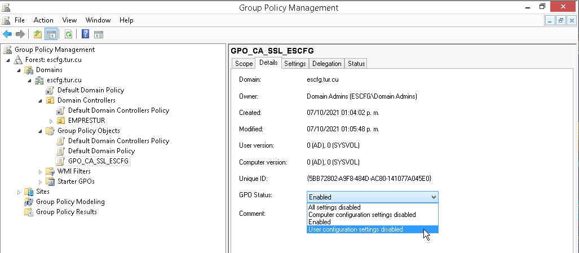Click the Back arrow toolbar icon
The height and width of the screenshot is (253, 579).
click(x=7, y=34)
